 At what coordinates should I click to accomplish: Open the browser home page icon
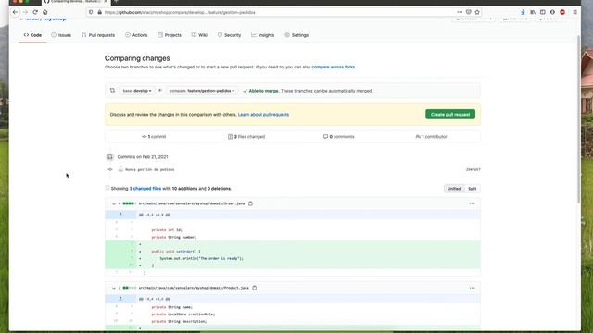pos(45,12)
